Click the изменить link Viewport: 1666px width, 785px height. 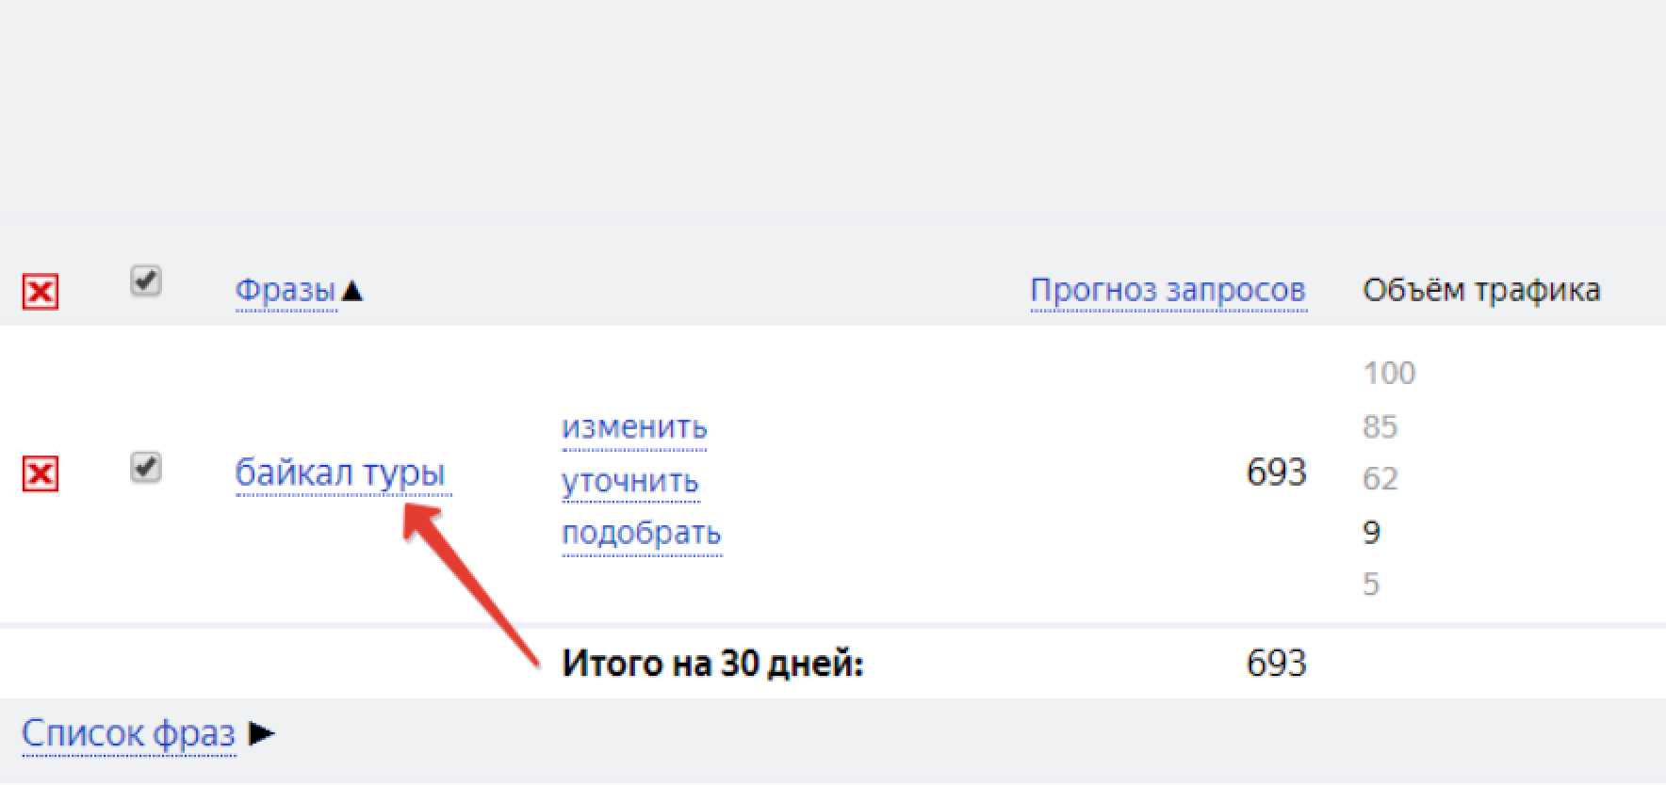point(634,427)
